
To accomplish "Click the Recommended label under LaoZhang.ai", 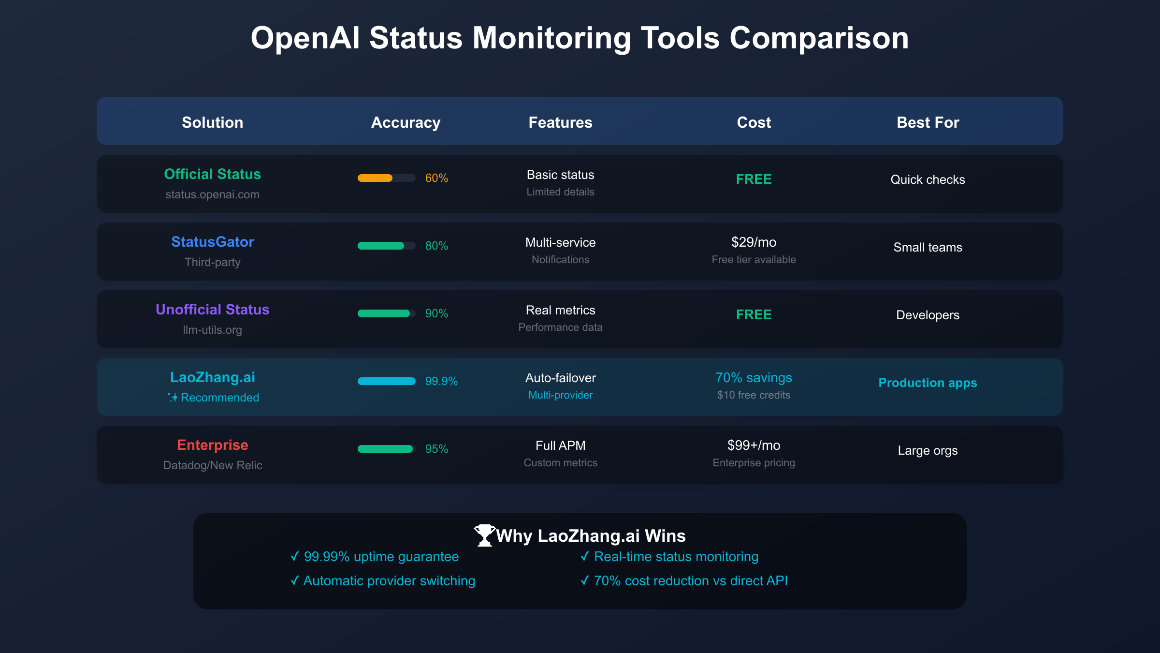I will tap(220, 398).
